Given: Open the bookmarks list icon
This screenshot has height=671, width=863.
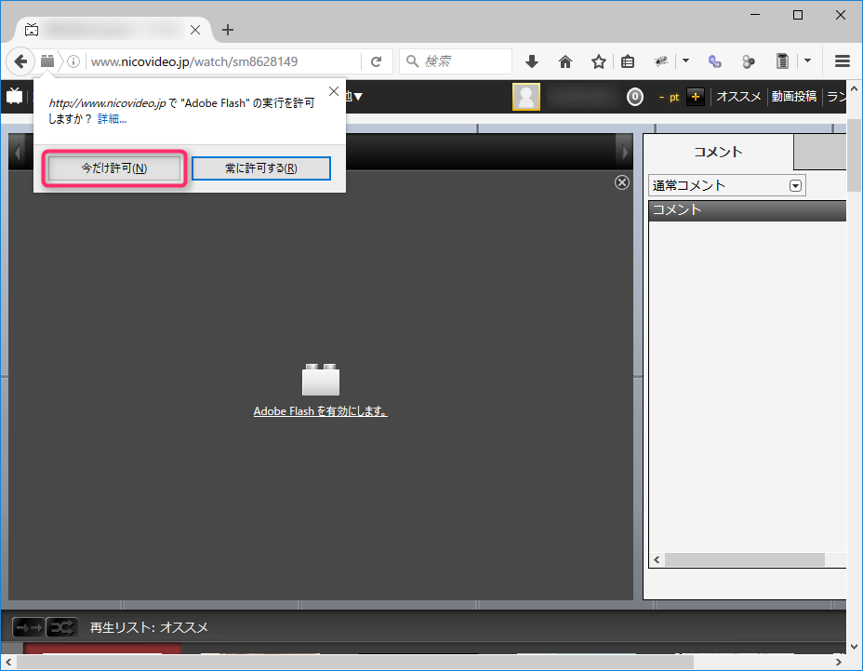Looking at the screenshot, I should (x=628, y=61).
